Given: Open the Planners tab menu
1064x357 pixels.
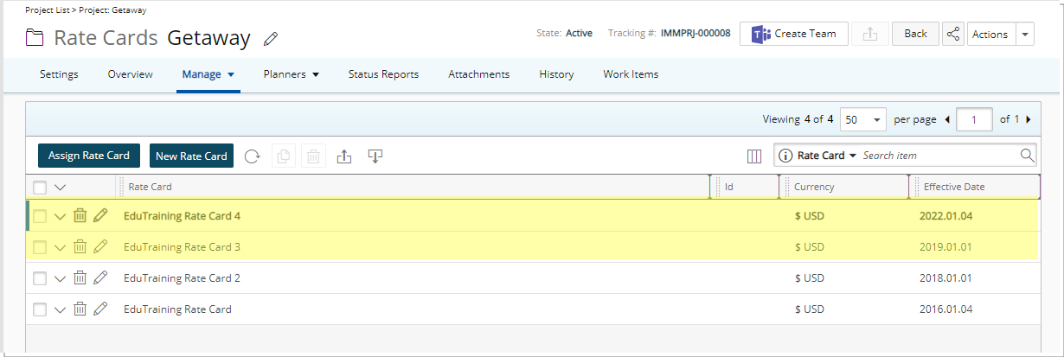Looking at the screenshot, I should coord(292,74).
